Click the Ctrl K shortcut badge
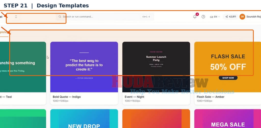Screen dimensions: 261x128 (x=146, y=17)
